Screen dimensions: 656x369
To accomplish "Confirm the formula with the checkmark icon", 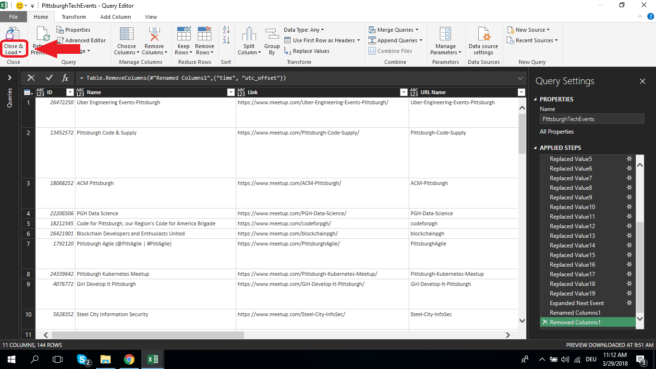I will click(49, 78).
